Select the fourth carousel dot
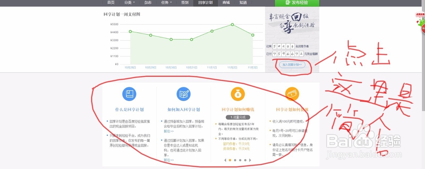This screenshot has height=169, width=425. (245, 160)
